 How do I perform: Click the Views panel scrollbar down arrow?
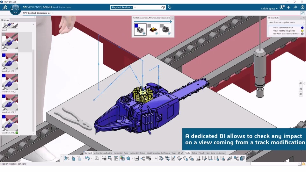click(33, 133)
